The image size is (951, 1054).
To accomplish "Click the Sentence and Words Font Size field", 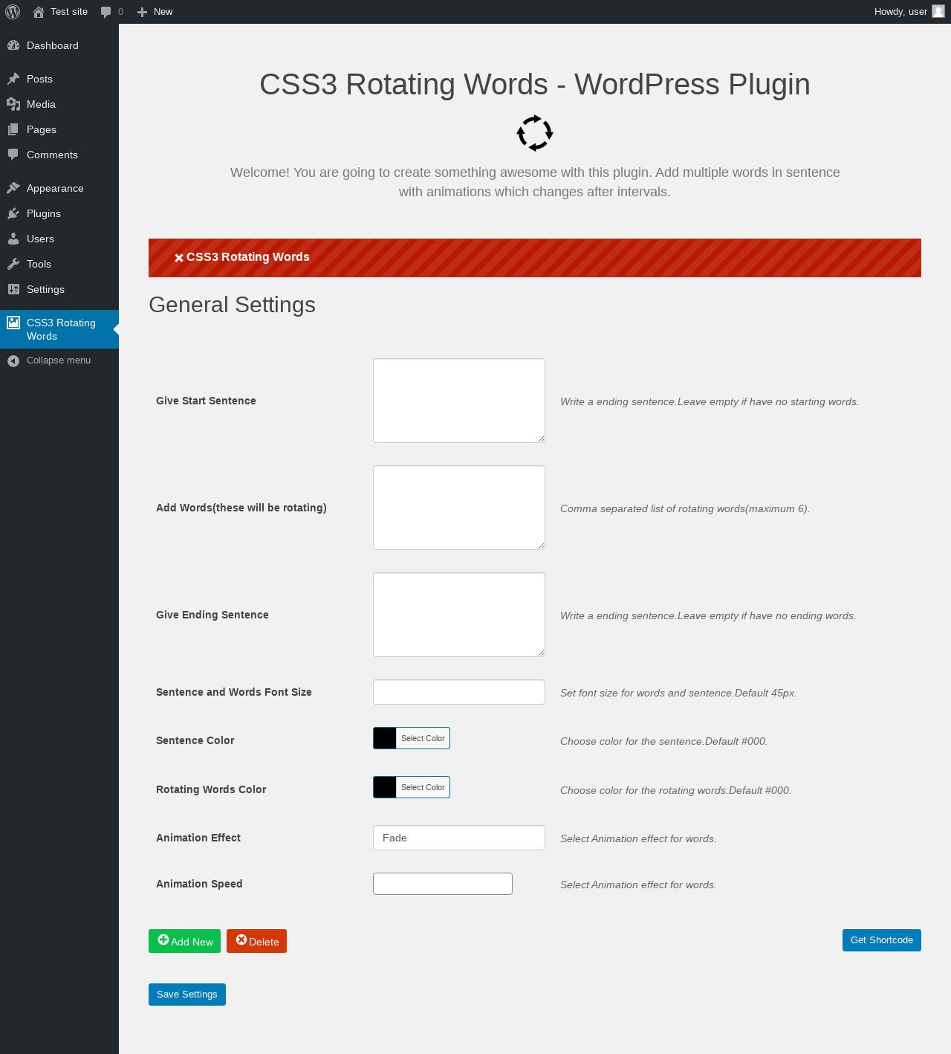I will pos(459,692).
